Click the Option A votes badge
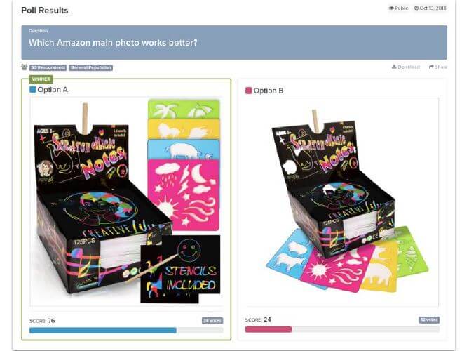The height and width of the screenshot is (351, 469). click(212, 321)
